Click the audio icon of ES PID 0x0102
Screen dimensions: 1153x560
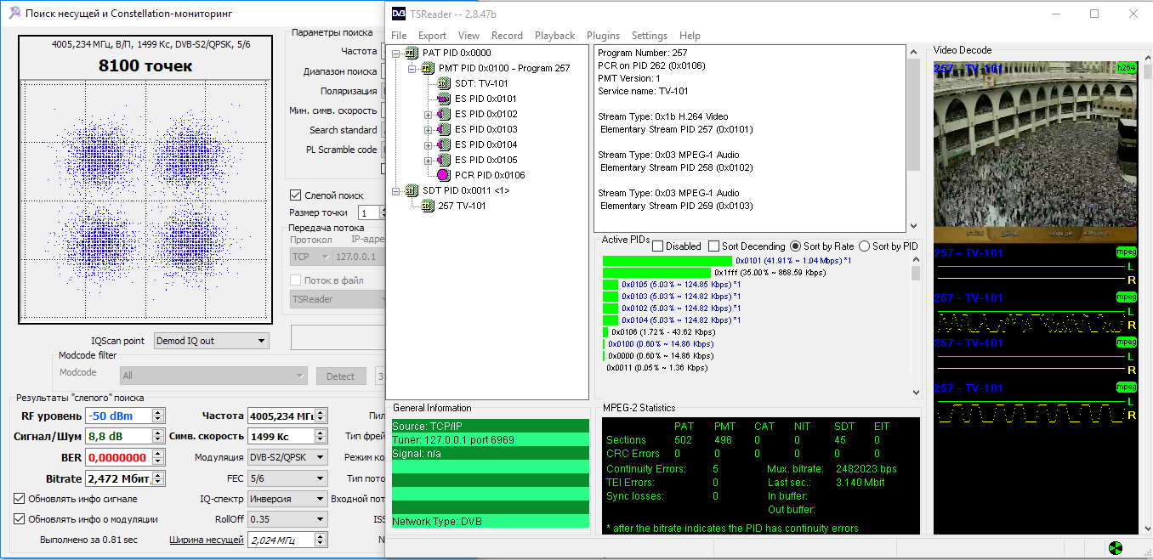coord(444,114)
